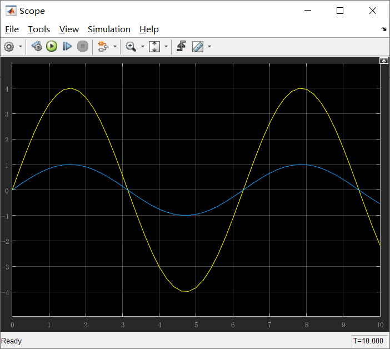Expand the Configuration Properties dropdown arrow
390x349 pixels.
click(21, 47)
